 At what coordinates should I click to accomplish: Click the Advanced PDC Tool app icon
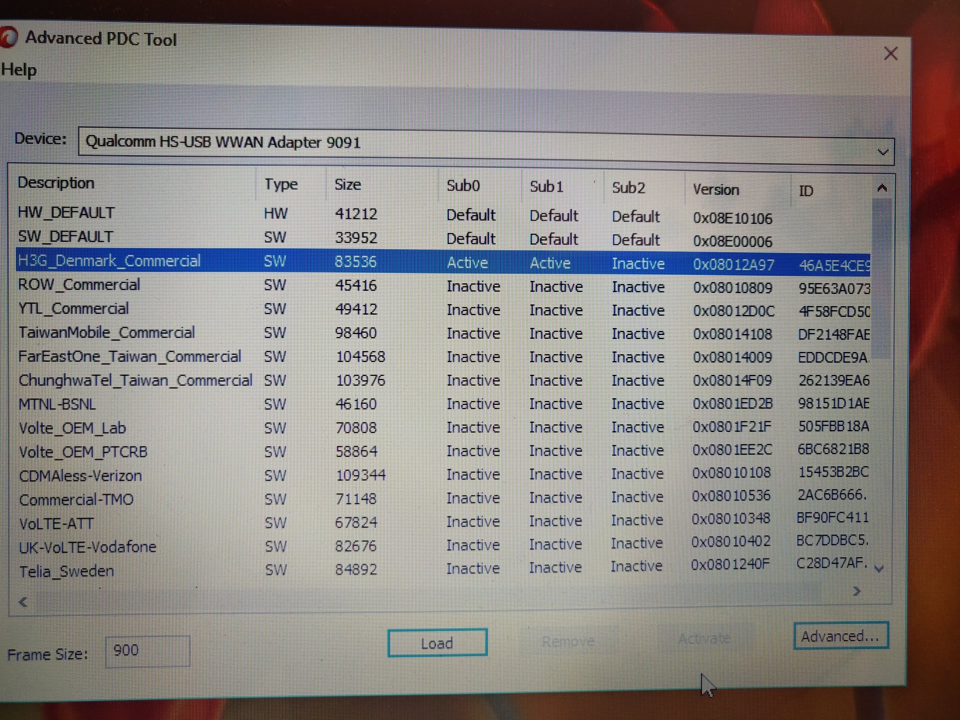[8, 38]
